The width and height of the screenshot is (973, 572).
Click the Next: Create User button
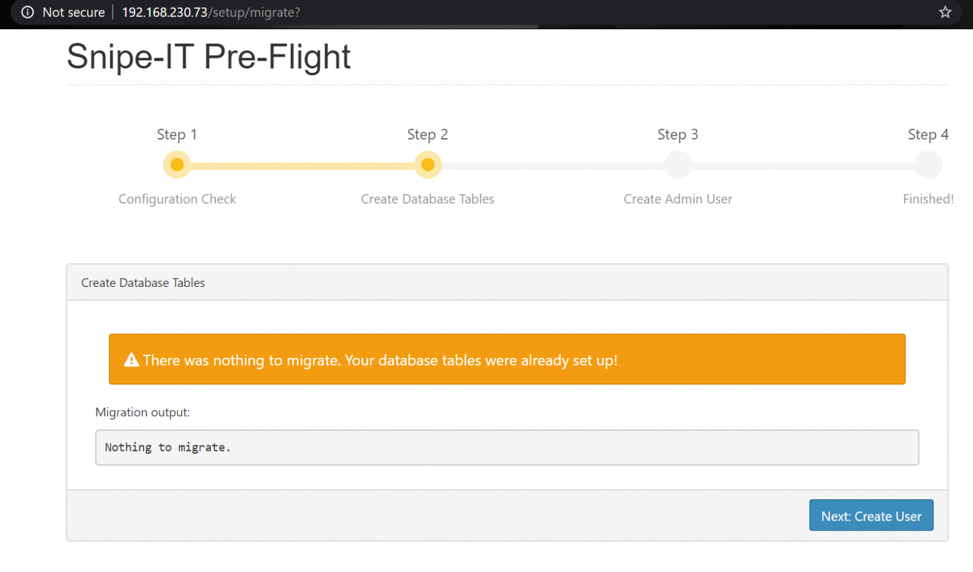click(870, 516)
